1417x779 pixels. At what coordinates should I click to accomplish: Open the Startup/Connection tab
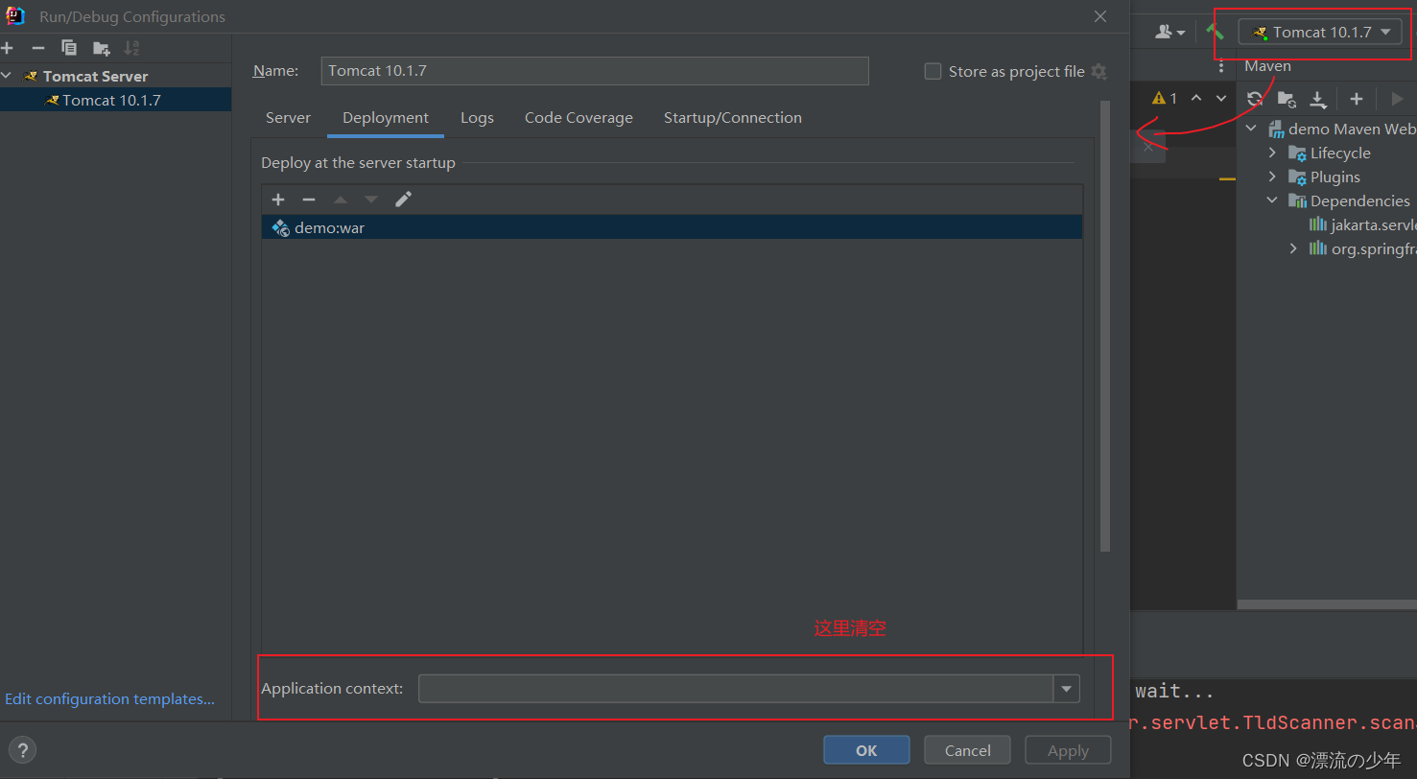(x=733, y=118)
